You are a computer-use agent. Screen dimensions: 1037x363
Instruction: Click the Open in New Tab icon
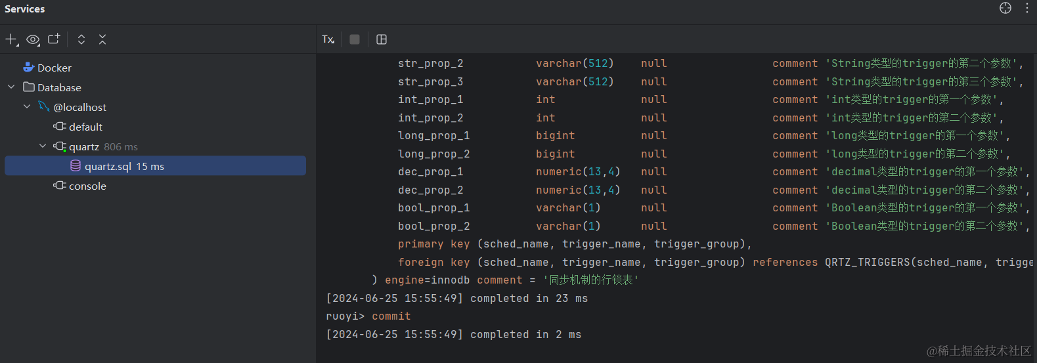[x=54, y=39]
